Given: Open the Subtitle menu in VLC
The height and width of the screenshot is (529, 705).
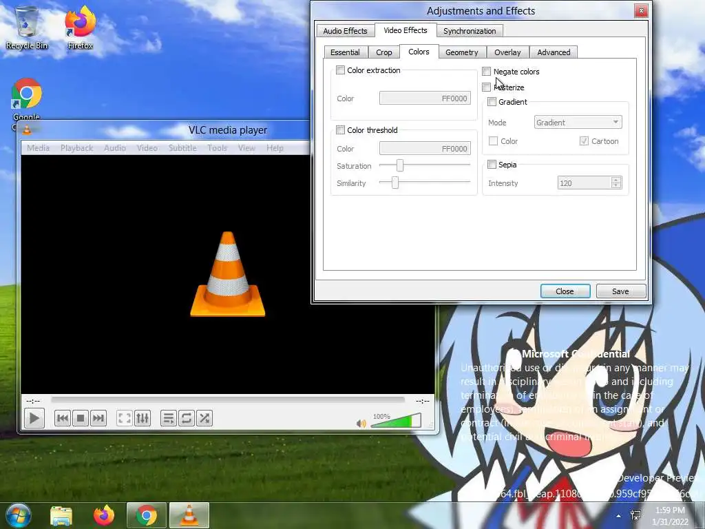Looking at the screenshot, I should 182,148.
